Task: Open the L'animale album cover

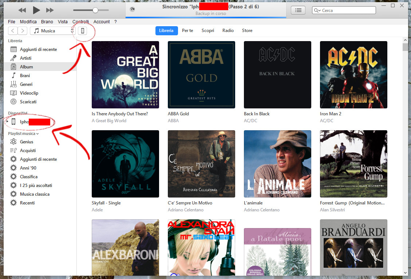Action: (278, 164)
